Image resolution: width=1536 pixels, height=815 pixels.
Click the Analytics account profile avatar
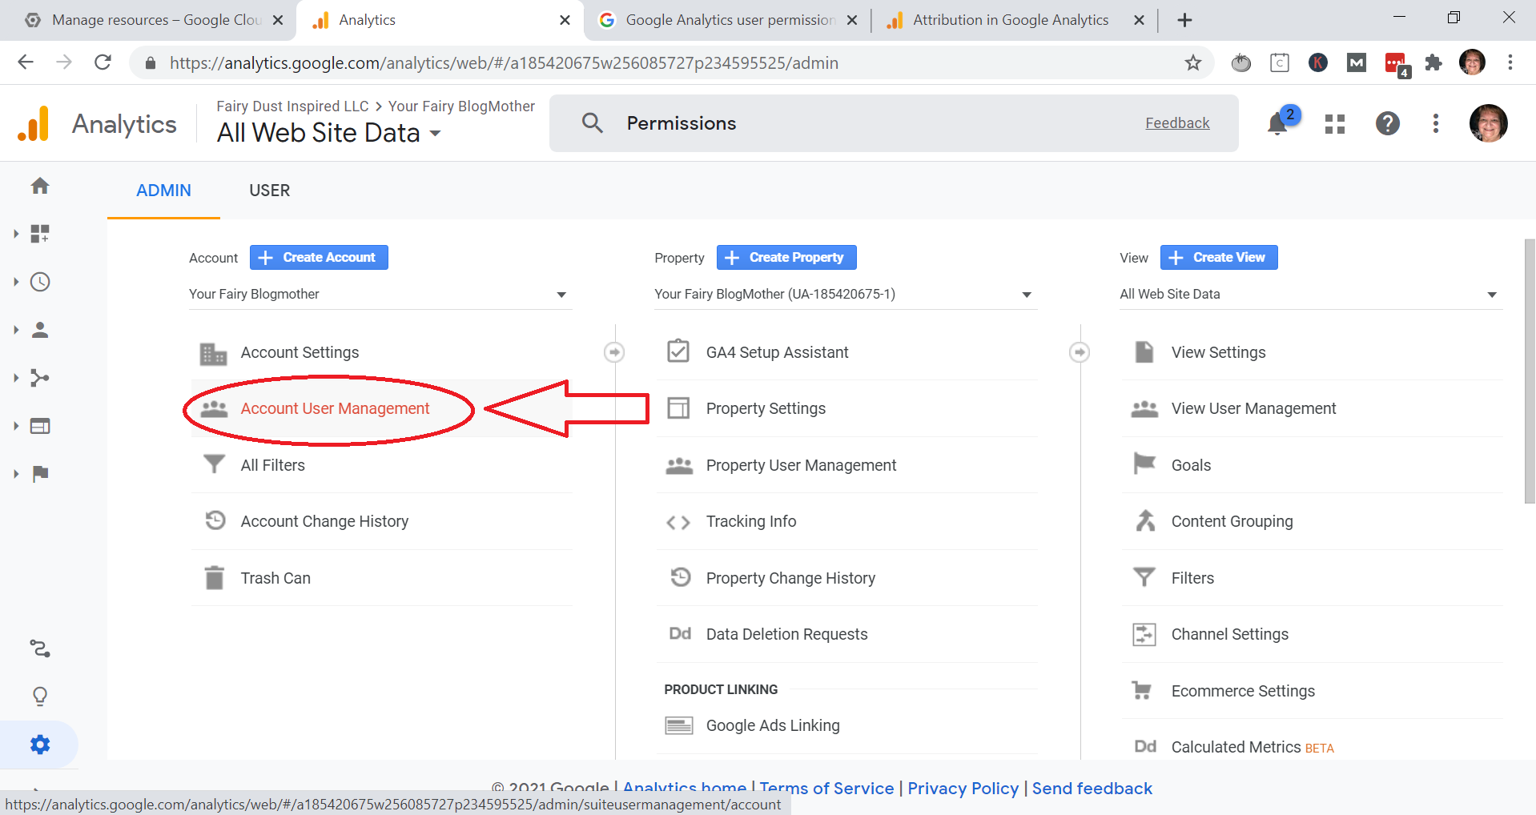[x=1489, y=123]
